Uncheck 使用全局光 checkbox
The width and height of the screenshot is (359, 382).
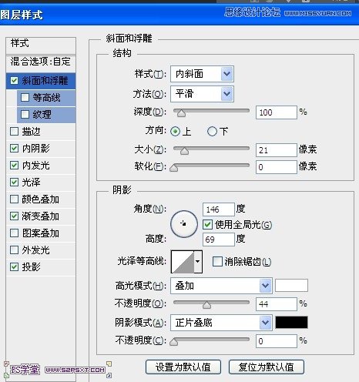click(207, 225)
